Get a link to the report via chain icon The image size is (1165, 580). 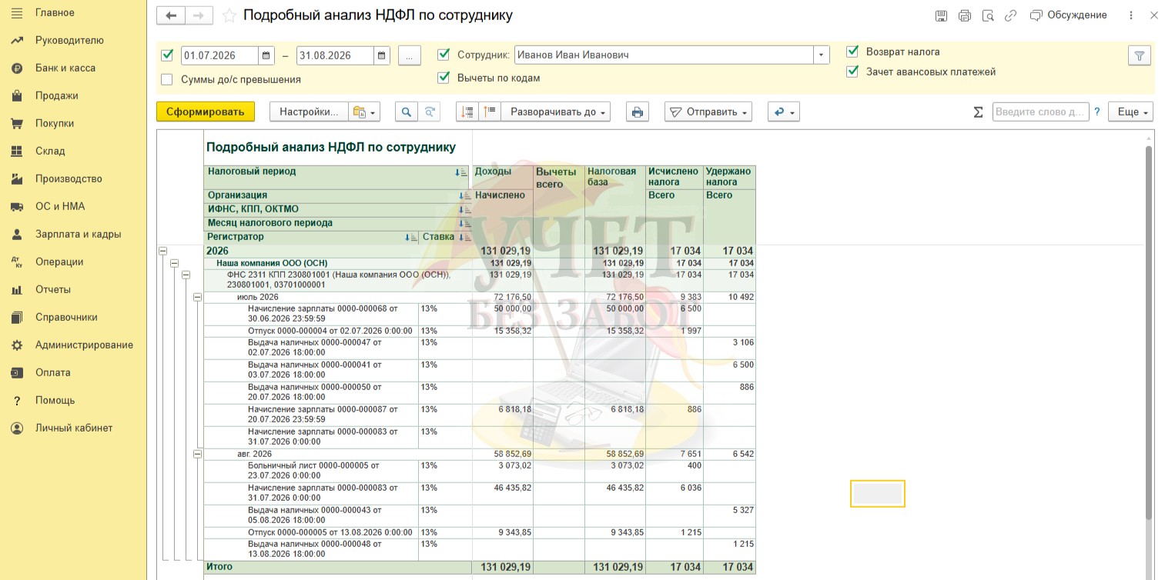pos(1011,15)
